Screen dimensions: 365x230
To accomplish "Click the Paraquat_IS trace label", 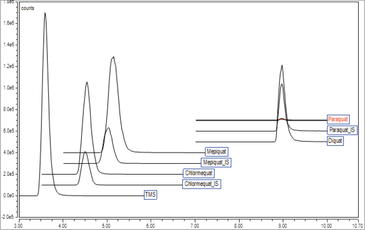I will pos(342,130).
